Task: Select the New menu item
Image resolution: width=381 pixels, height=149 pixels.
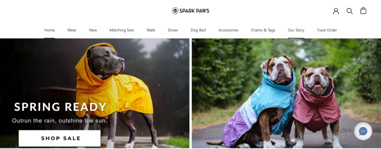Action: 93,30
